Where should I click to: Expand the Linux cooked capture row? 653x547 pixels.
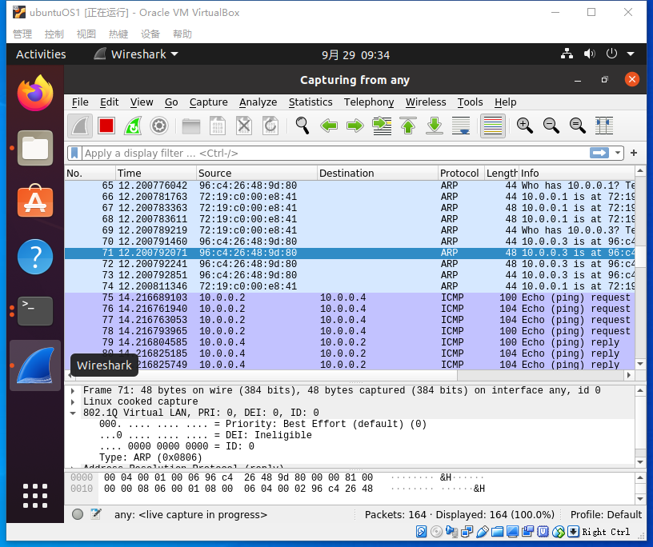coord(73,401)
